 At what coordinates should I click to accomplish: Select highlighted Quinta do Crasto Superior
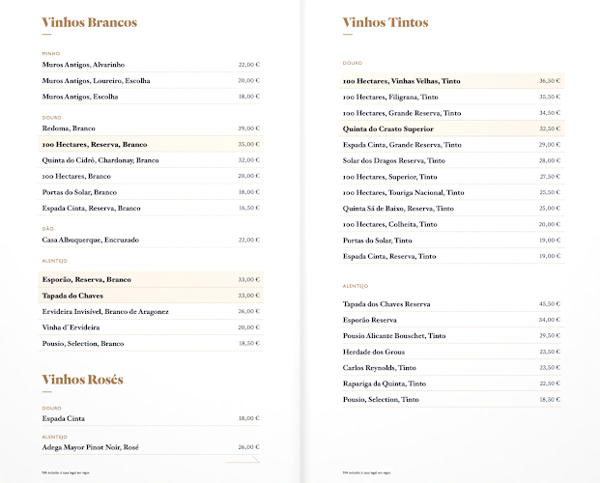(x=387, y=128)
